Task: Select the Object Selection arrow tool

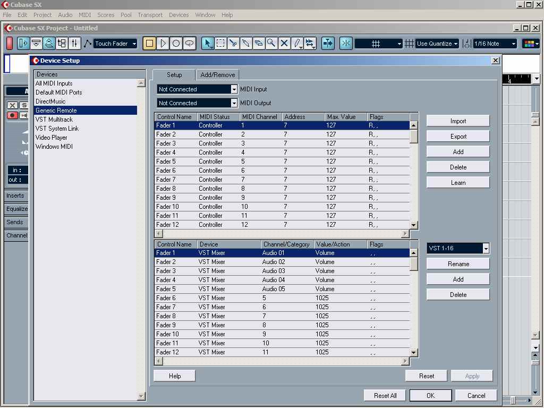Action: coord(208,44)
